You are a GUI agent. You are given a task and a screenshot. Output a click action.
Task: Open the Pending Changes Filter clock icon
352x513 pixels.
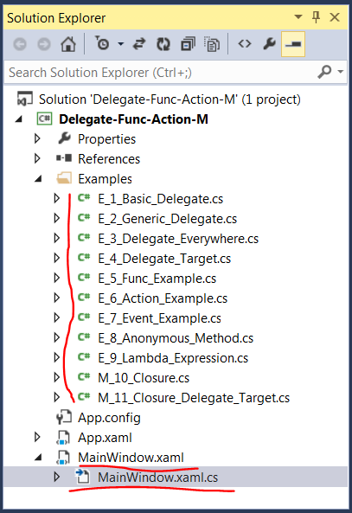102,44
